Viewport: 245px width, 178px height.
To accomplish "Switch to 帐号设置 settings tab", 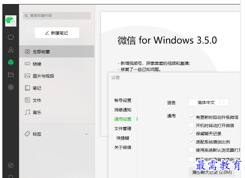I will pos(122,100).
